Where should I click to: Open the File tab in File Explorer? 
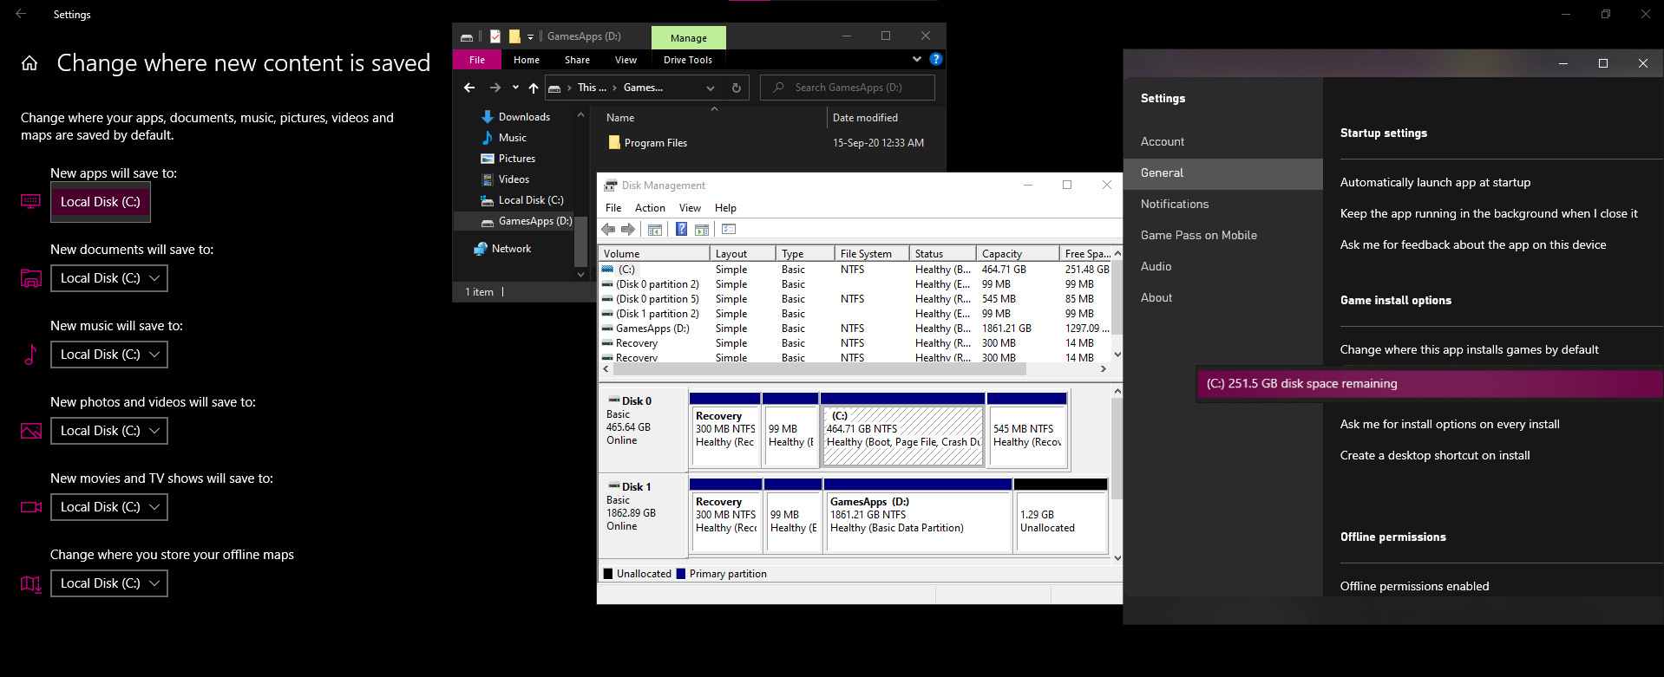click(477, 60)
